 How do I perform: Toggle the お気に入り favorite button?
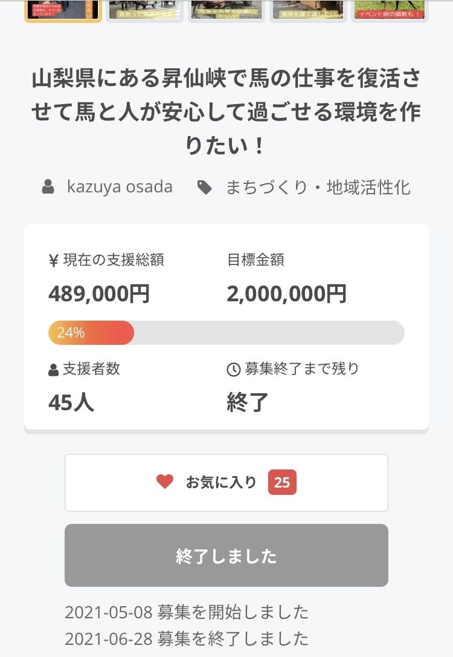coord(226,482)
